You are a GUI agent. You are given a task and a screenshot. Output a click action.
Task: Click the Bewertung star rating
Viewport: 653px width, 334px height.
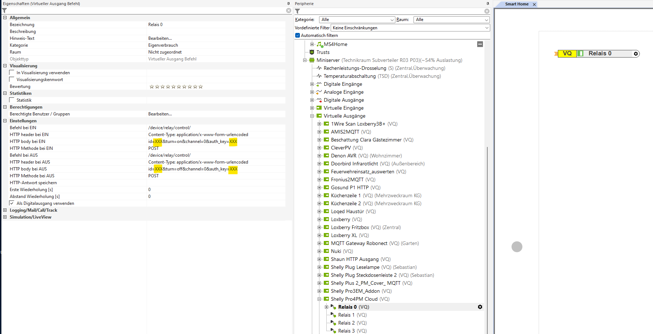point(176,86)
